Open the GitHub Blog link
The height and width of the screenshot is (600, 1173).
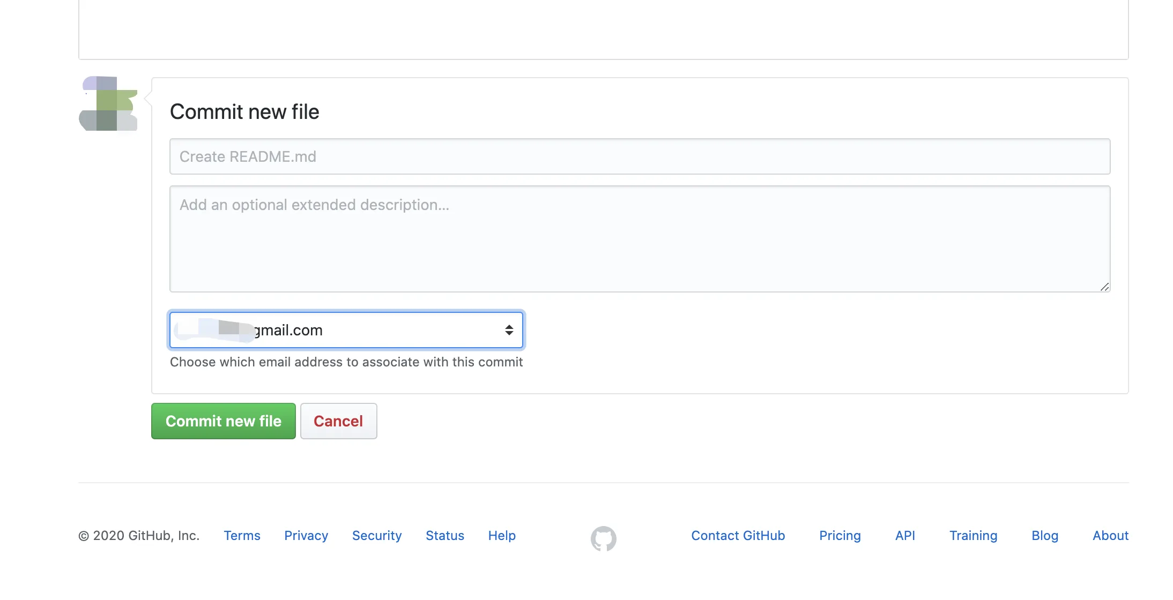[x=1044, y=536]
